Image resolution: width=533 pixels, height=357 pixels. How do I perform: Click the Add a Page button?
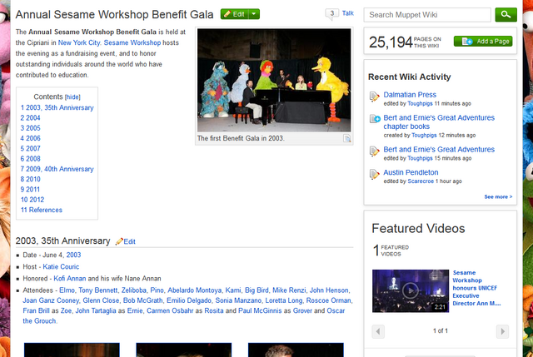[x=483, y=42]
